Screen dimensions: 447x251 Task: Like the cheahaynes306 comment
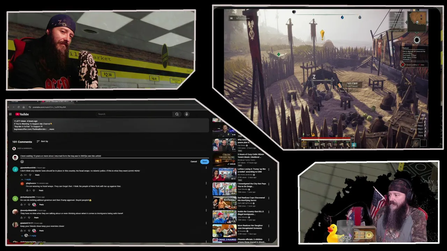[x=22, y=205]
